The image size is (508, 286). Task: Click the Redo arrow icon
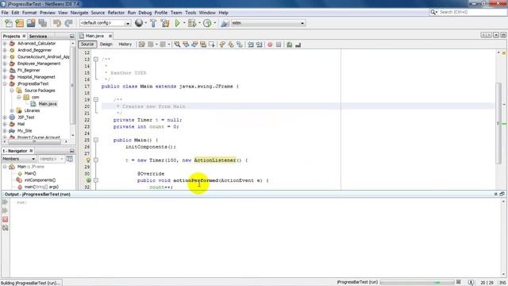tap(68, 23)
